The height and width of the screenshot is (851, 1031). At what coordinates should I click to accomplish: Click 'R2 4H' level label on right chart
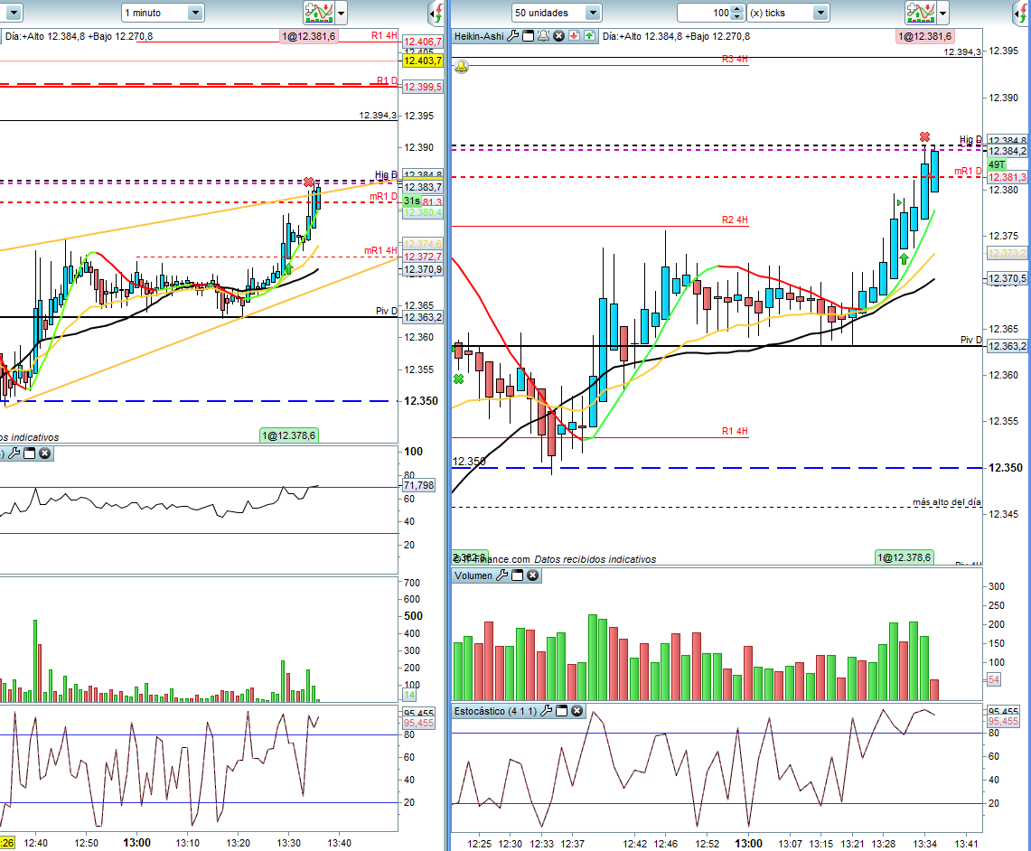(735, 220)
